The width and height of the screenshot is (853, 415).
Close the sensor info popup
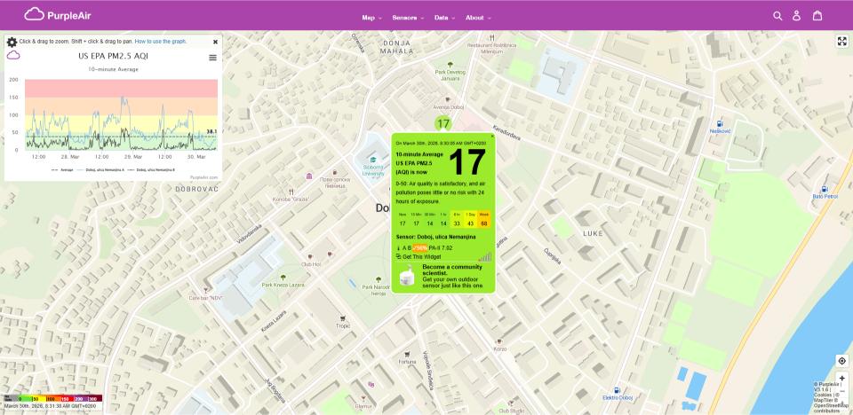[492, 136]
